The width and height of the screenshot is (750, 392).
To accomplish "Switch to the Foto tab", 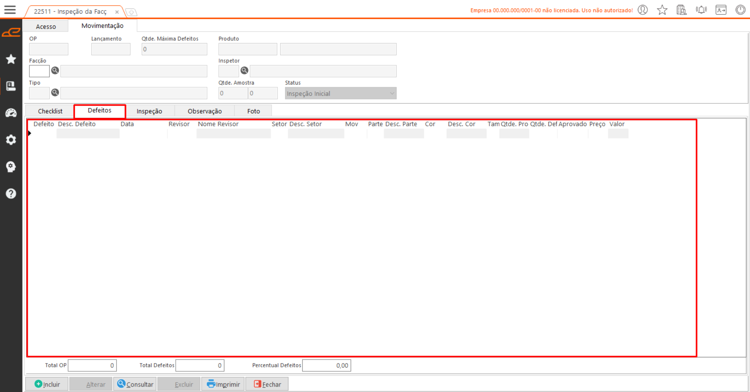I will point(253,111).
